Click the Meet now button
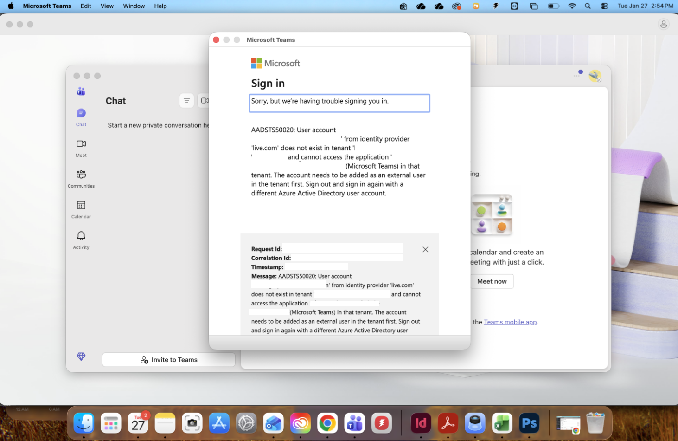678x441 pixels. (x=492, y=281)
